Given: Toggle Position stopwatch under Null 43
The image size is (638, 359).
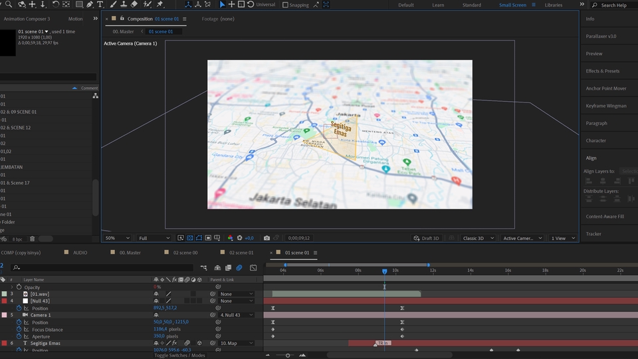Looking at the screenshot, I should [x=19, y=308].
